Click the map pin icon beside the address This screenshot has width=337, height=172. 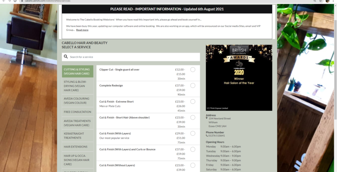(x=207, y=118)
